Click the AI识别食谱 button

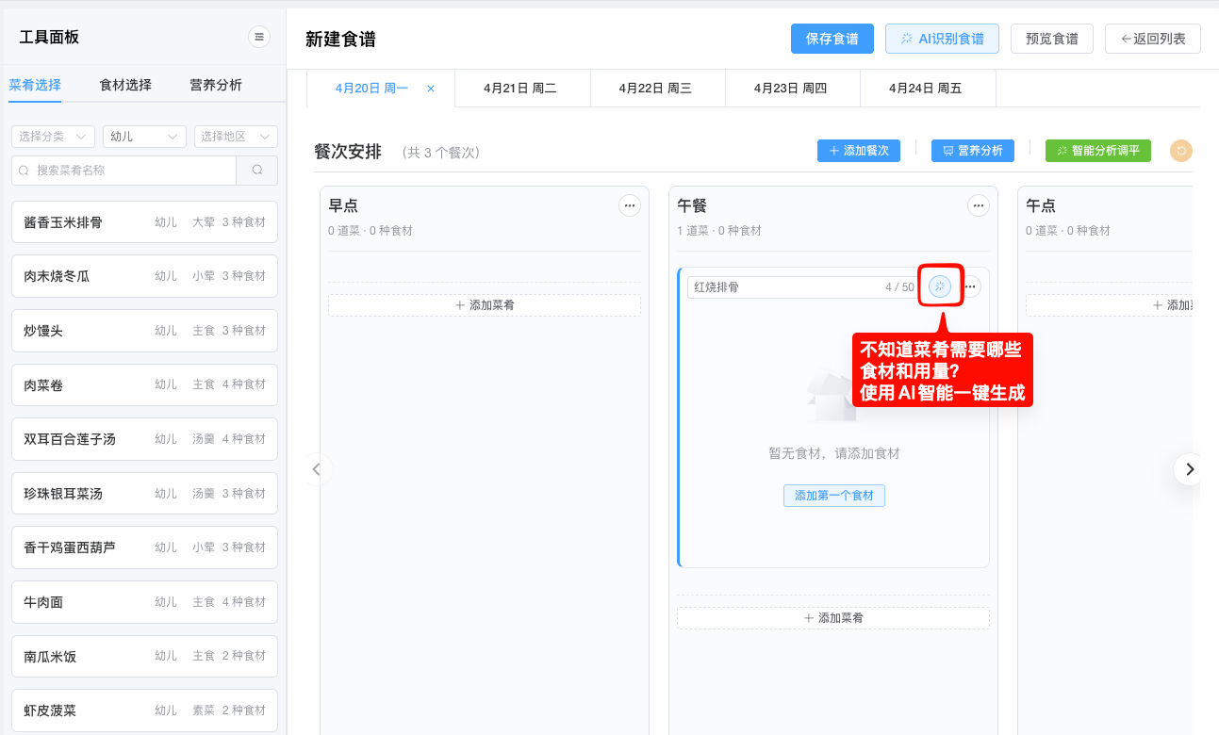point(942,39)
